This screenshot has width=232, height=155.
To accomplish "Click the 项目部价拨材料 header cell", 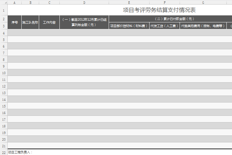I will pos(129,26).
